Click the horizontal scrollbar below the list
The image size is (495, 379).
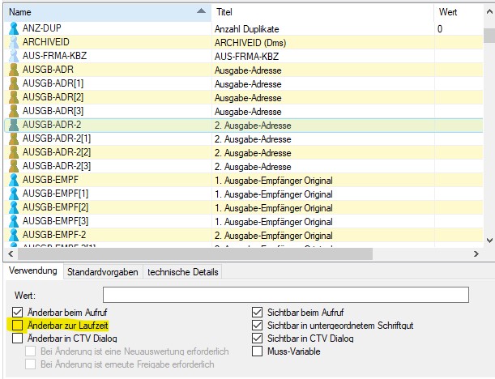241,253
